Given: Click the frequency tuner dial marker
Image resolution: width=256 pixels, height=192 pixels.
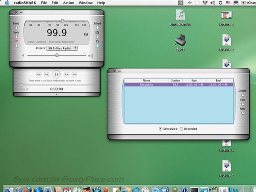Looking at the screenshot, I should click(63, 20).
